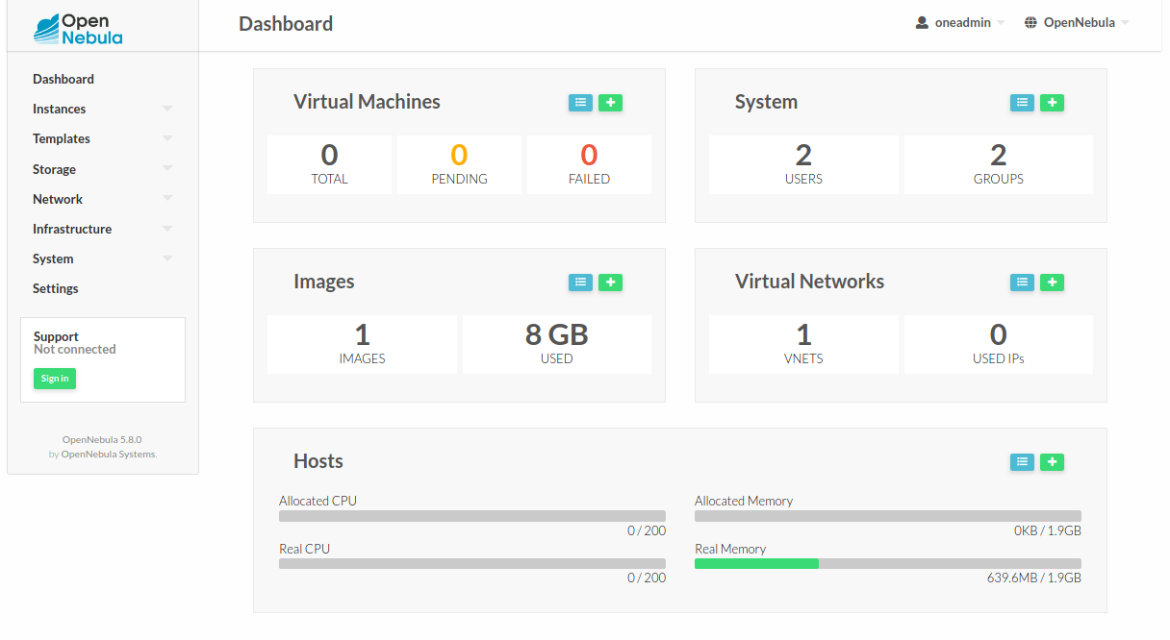Create a new Image with plus icon
Image resolution: width=1170 pixels, height=640 pixels.
tap(610, 283)
